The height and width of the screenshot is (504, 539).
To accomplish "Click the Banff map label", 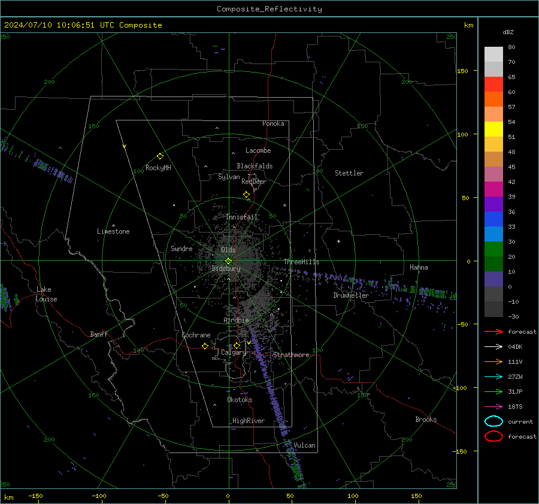I will pyautogui.click(x=99, y=334).
